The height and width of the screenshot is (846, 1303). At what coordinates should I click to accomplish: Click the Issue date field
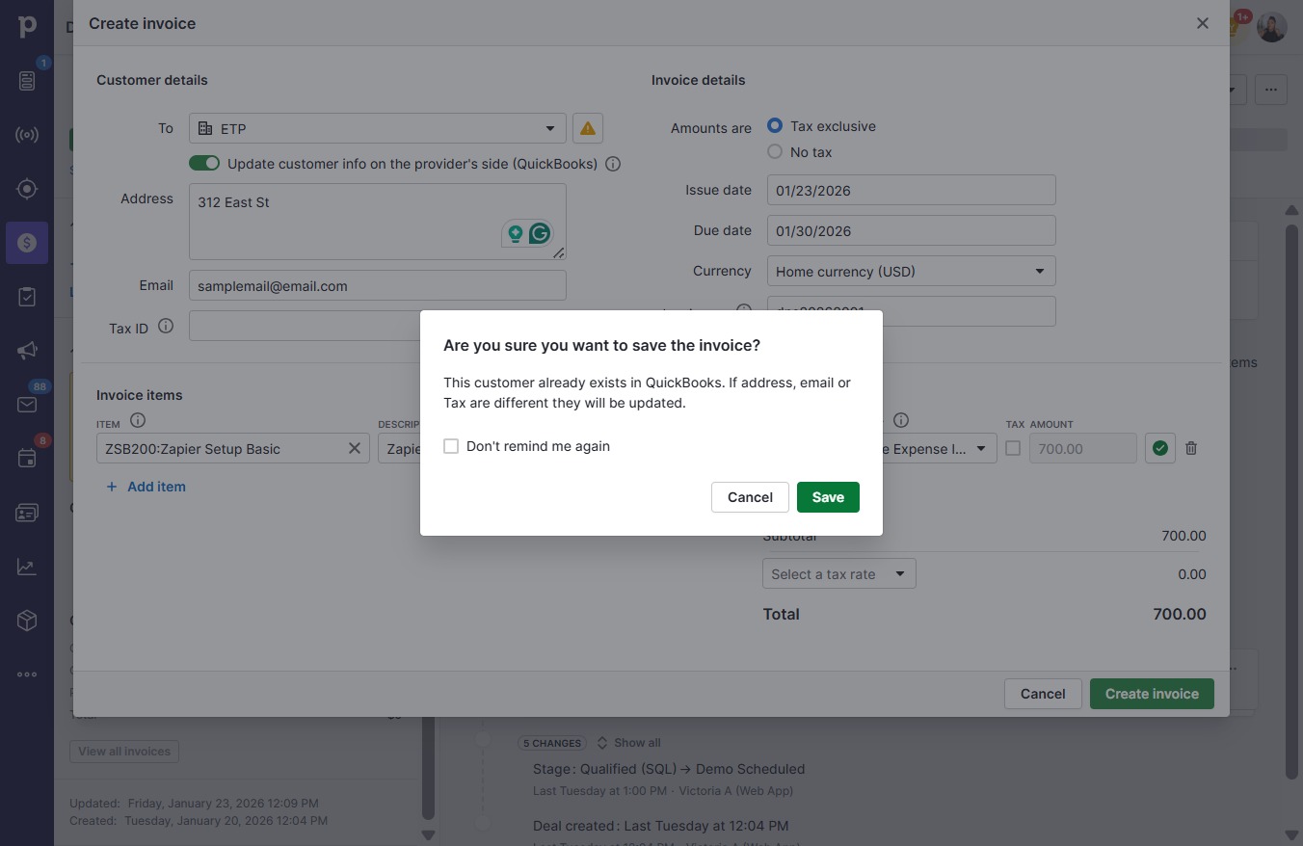(x=912, y=190)
